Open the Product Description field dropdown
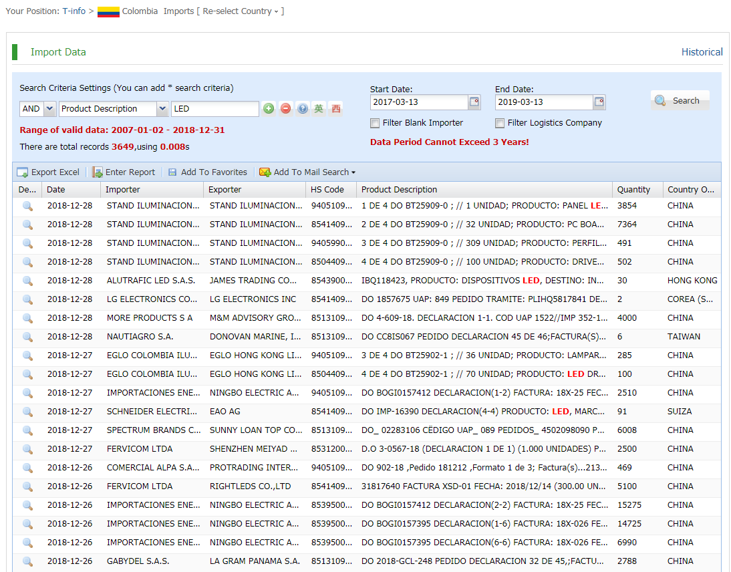This screenshot has width=731, height=572. coord(162,109)
